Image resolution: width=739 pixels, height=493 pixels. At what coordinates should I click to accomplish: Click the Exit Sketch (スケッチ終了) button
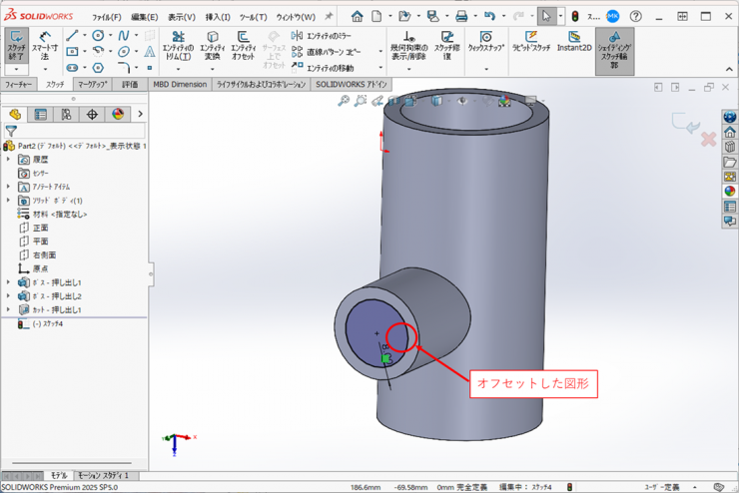[17, 46]
